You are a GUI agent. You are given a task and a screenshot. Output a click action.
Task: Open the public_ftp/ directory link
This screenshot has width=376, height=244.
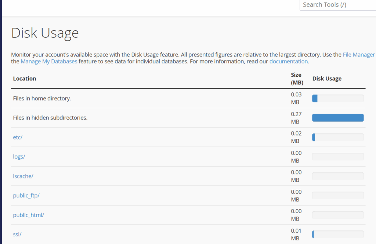tap(26, 195)
